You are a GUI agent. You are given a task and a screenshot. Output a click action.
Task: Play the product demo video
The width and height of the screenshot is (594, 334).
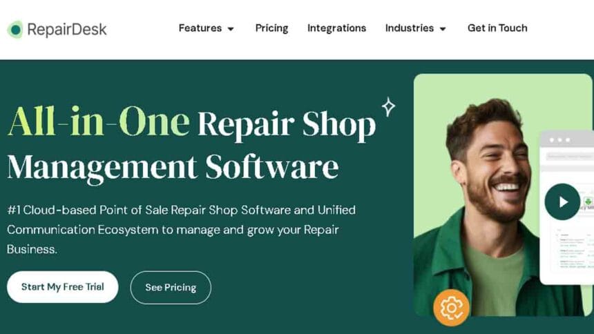click(562, 202)
